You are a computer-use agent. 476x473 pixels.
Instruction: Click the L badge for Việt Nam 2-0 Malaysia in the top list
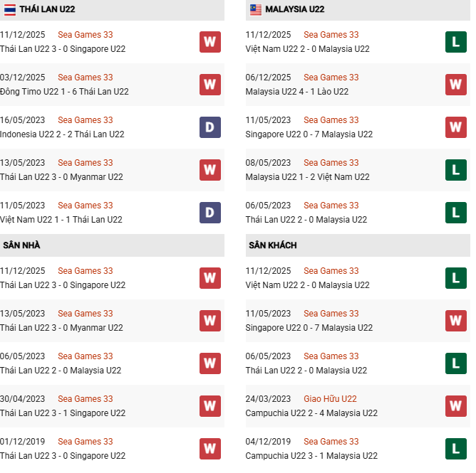click(x=456, y=42)
